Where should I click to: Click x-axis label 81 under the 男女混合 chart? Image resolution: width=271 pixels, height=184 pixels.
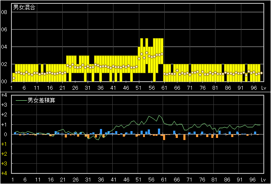(x=215, y=88)
